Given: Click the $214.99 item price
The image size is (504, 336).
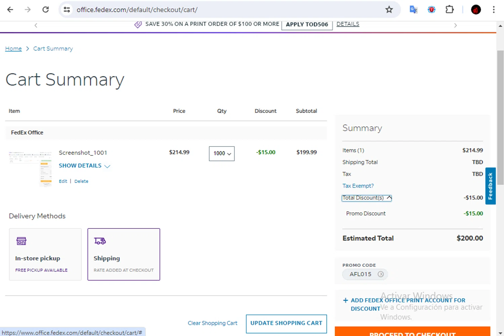Looking at the screenshot, I should pos(179,152).
